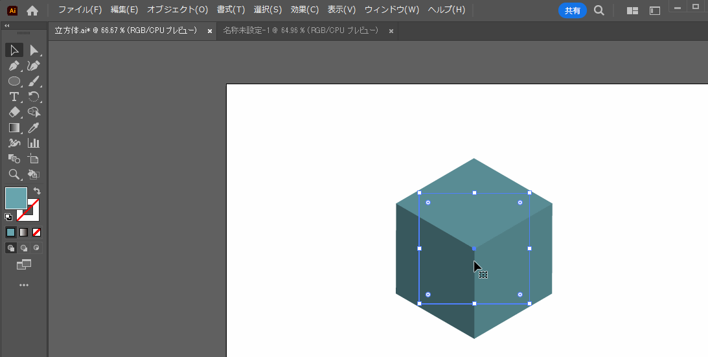The width and height of the screenshot is (708, 357).
Task: Close the 名称未設定-1 tab
Action: point(391,31)
